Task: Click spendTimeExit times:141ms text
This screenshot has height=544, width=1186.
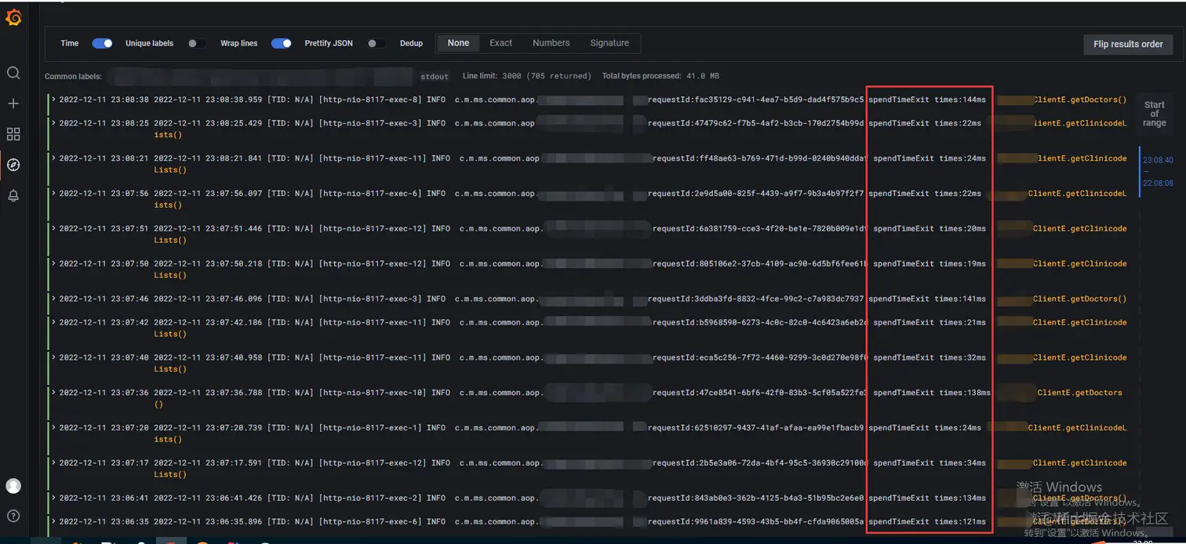Action: pos(927,299)
